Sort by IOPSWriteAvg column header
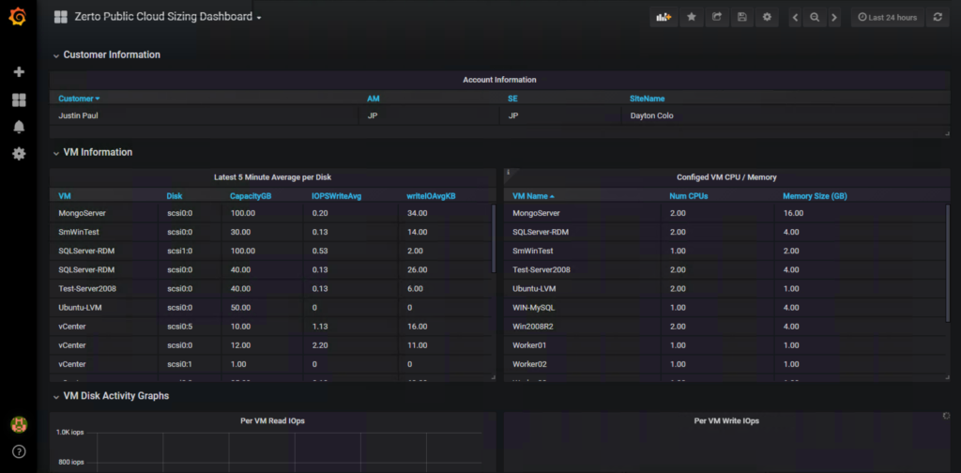961x473 pixels. [337, 196]
